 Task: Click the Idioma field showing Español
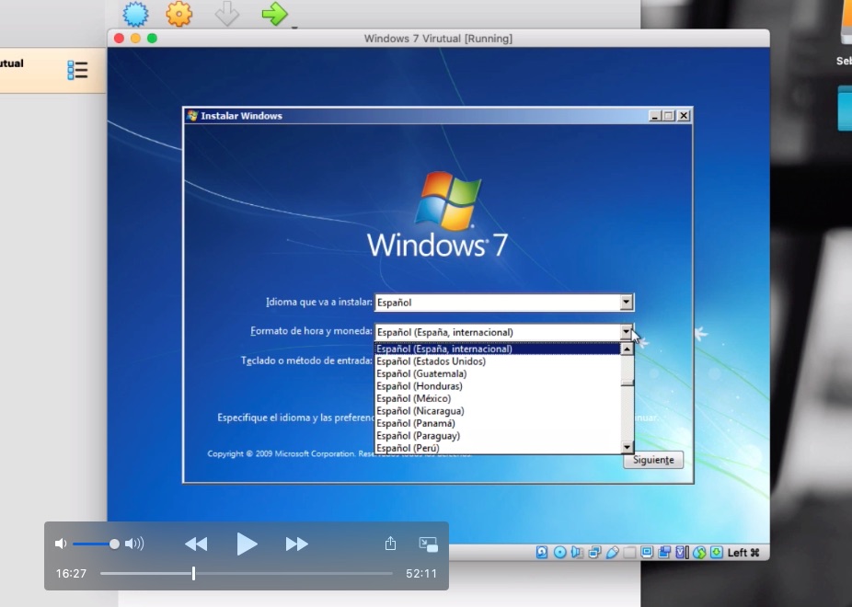tap(503, 302)
